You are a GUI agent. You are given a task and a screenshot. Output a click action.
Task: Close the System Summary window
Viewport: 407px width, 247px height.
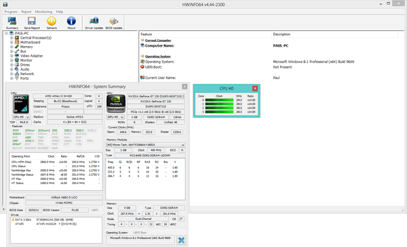click(x=185, y=87)
